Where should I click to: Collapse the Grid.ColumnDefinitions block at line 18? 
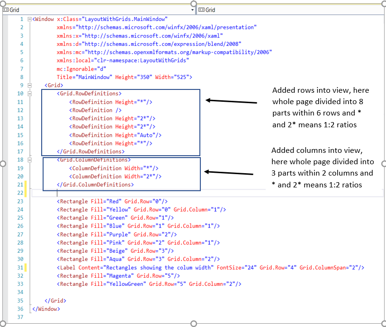29,159
